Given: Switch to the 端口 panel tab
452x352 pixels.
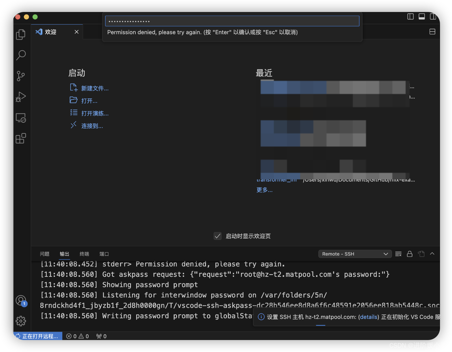Looking at the screenshot, I should point(104,254).
